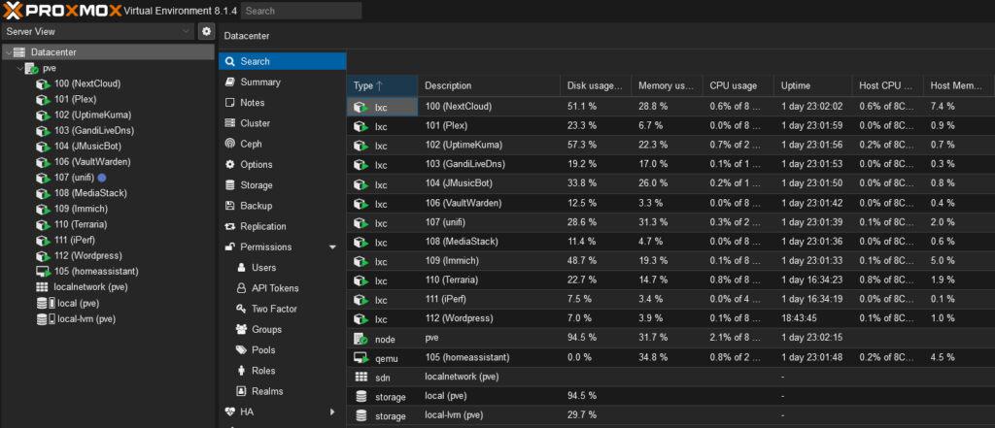Click the Summary book icon
Screen dimensions: 995x428
(x=229, y=82)
